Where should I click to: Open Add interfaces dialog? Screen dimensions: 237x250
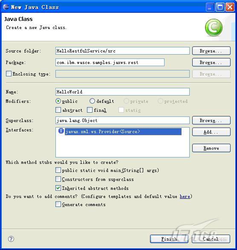click(211, 132)
